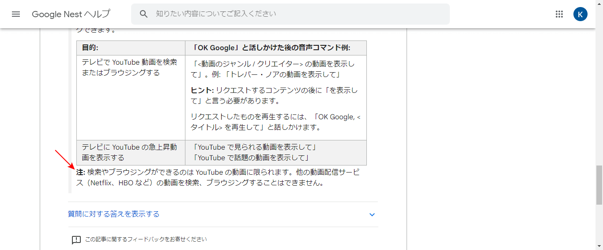This screenshot has height=250, width=603.
Task: Open the hamburger main menu
Action: click(16, 14)
